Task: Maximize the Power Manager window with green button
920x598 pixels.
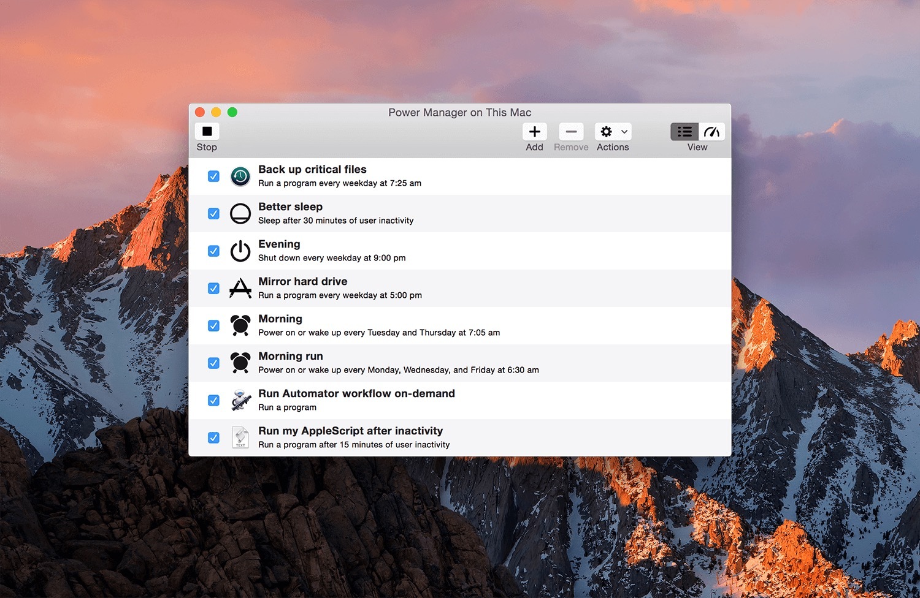Action: tap(232, 112)
